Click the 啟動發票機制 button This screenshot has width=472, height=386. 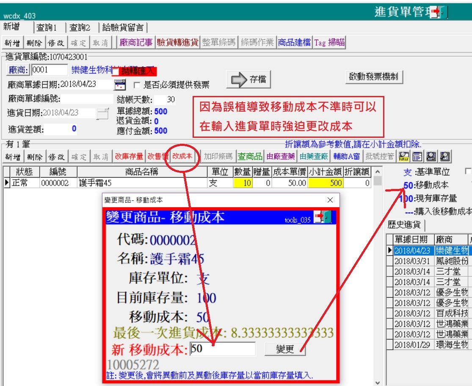pyautogui.click(x=374, y=77)
